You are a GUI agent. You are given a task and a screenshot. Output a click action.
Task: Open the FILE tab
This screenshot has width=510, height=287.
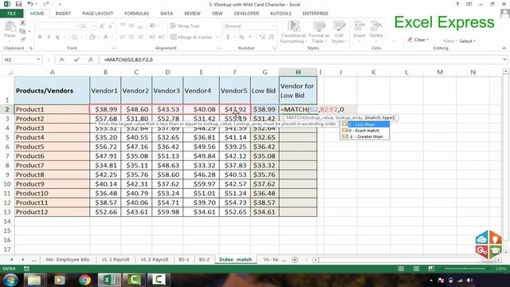[11, 14]
